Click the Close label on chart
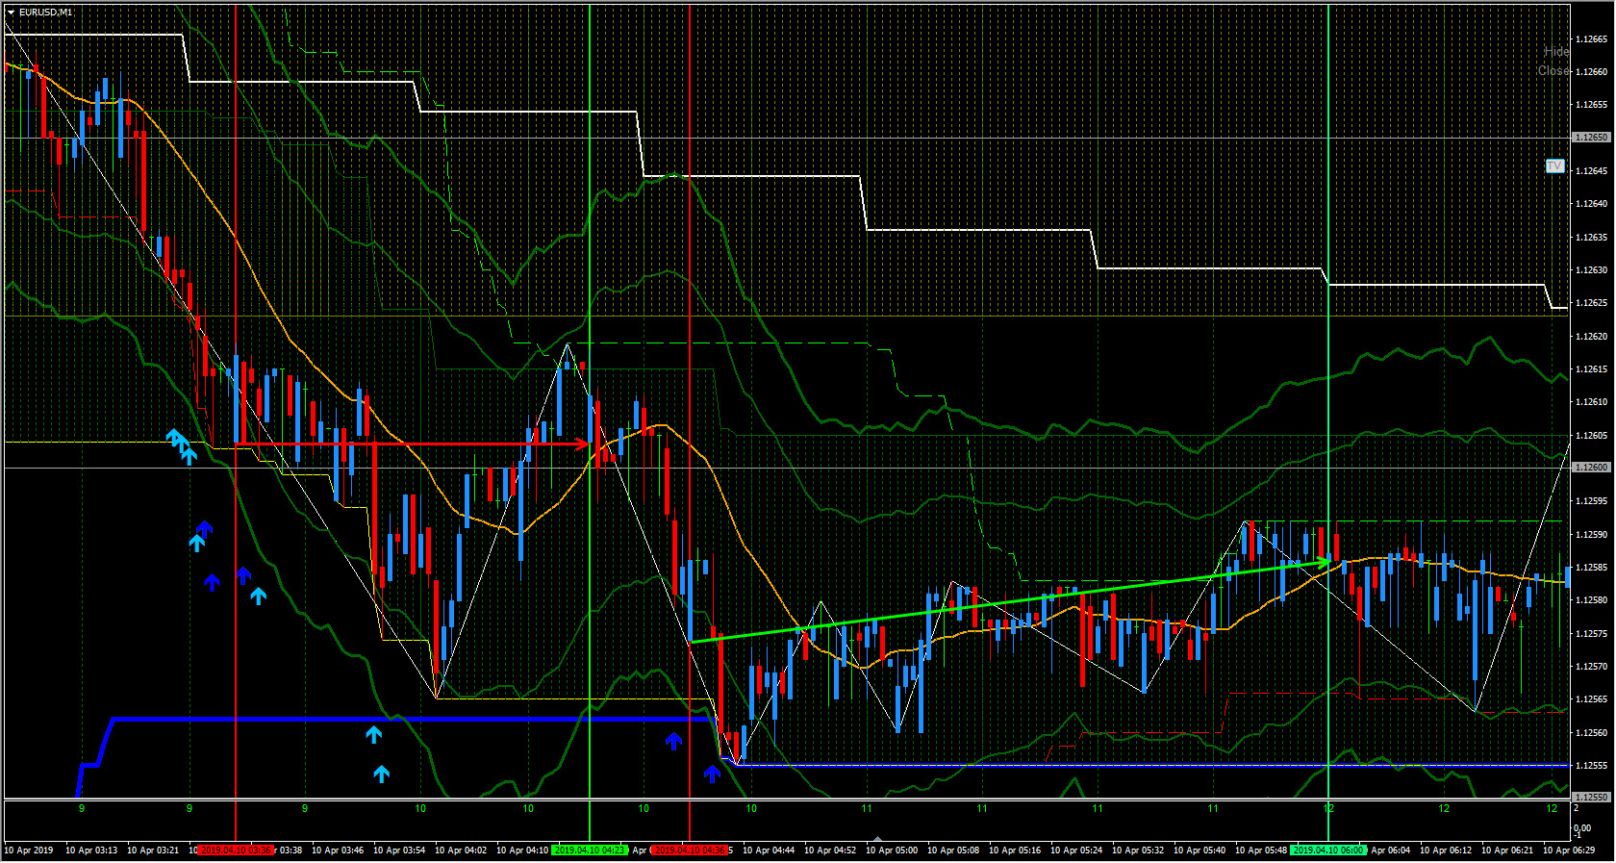Screen dimensions: 1616x863 click(1553, 70)
